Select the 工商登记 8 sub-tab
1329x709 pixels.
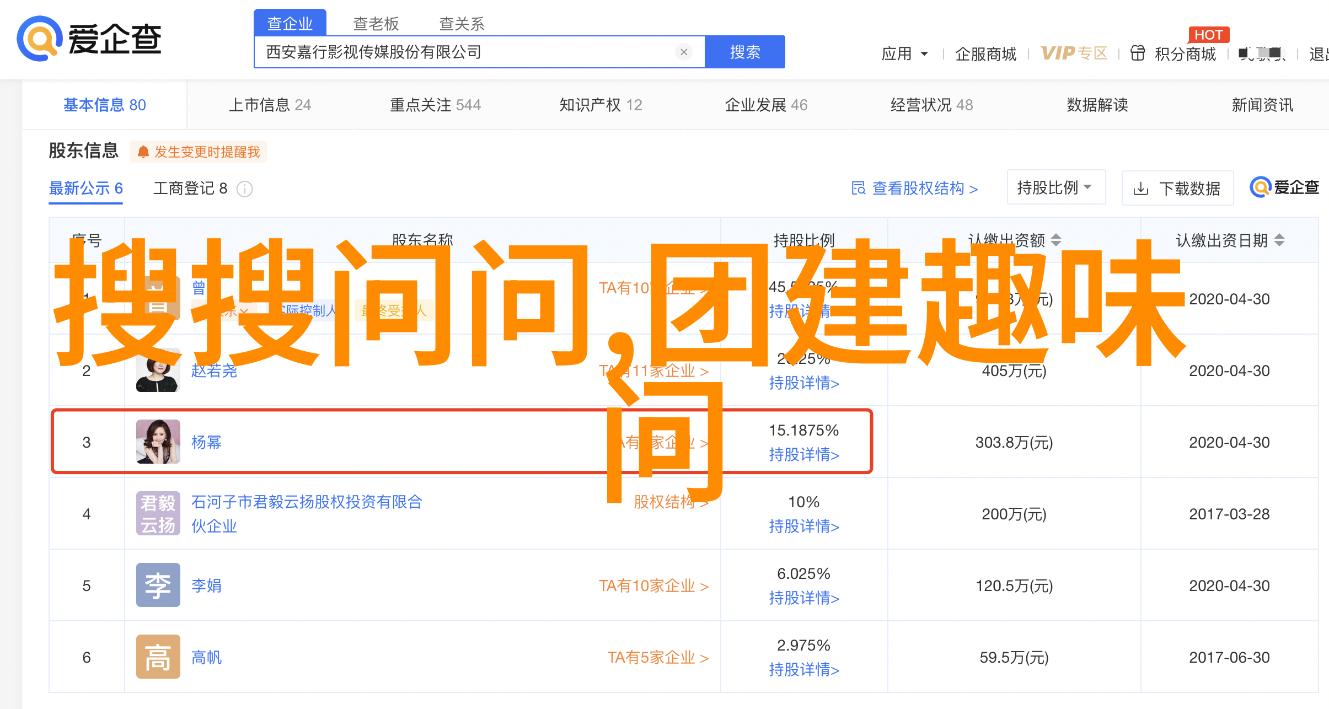190,189
